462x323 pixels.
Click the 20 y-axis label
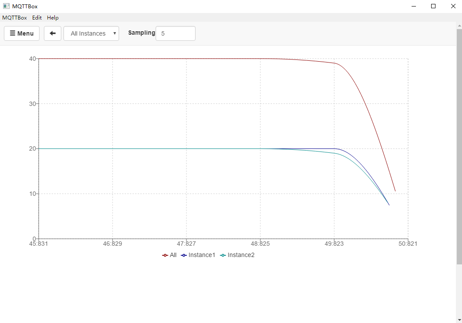click(x=33, y=148)
